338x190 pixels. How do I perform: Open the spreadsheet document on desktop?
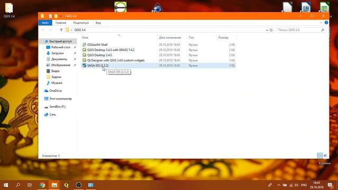pos(324,7)
